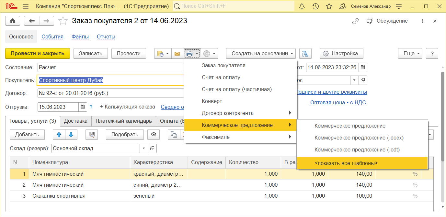Open the Доставка tab

[76, 121]
